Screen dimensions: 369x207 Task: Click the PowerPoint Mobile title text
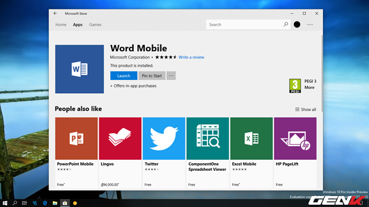pos(76,164)
